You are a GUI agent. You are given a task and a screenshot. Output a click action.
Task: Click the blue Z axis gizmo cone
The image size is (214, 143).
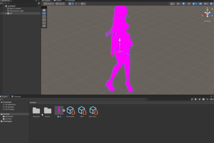pyautogui.click(x=211, y=15)
